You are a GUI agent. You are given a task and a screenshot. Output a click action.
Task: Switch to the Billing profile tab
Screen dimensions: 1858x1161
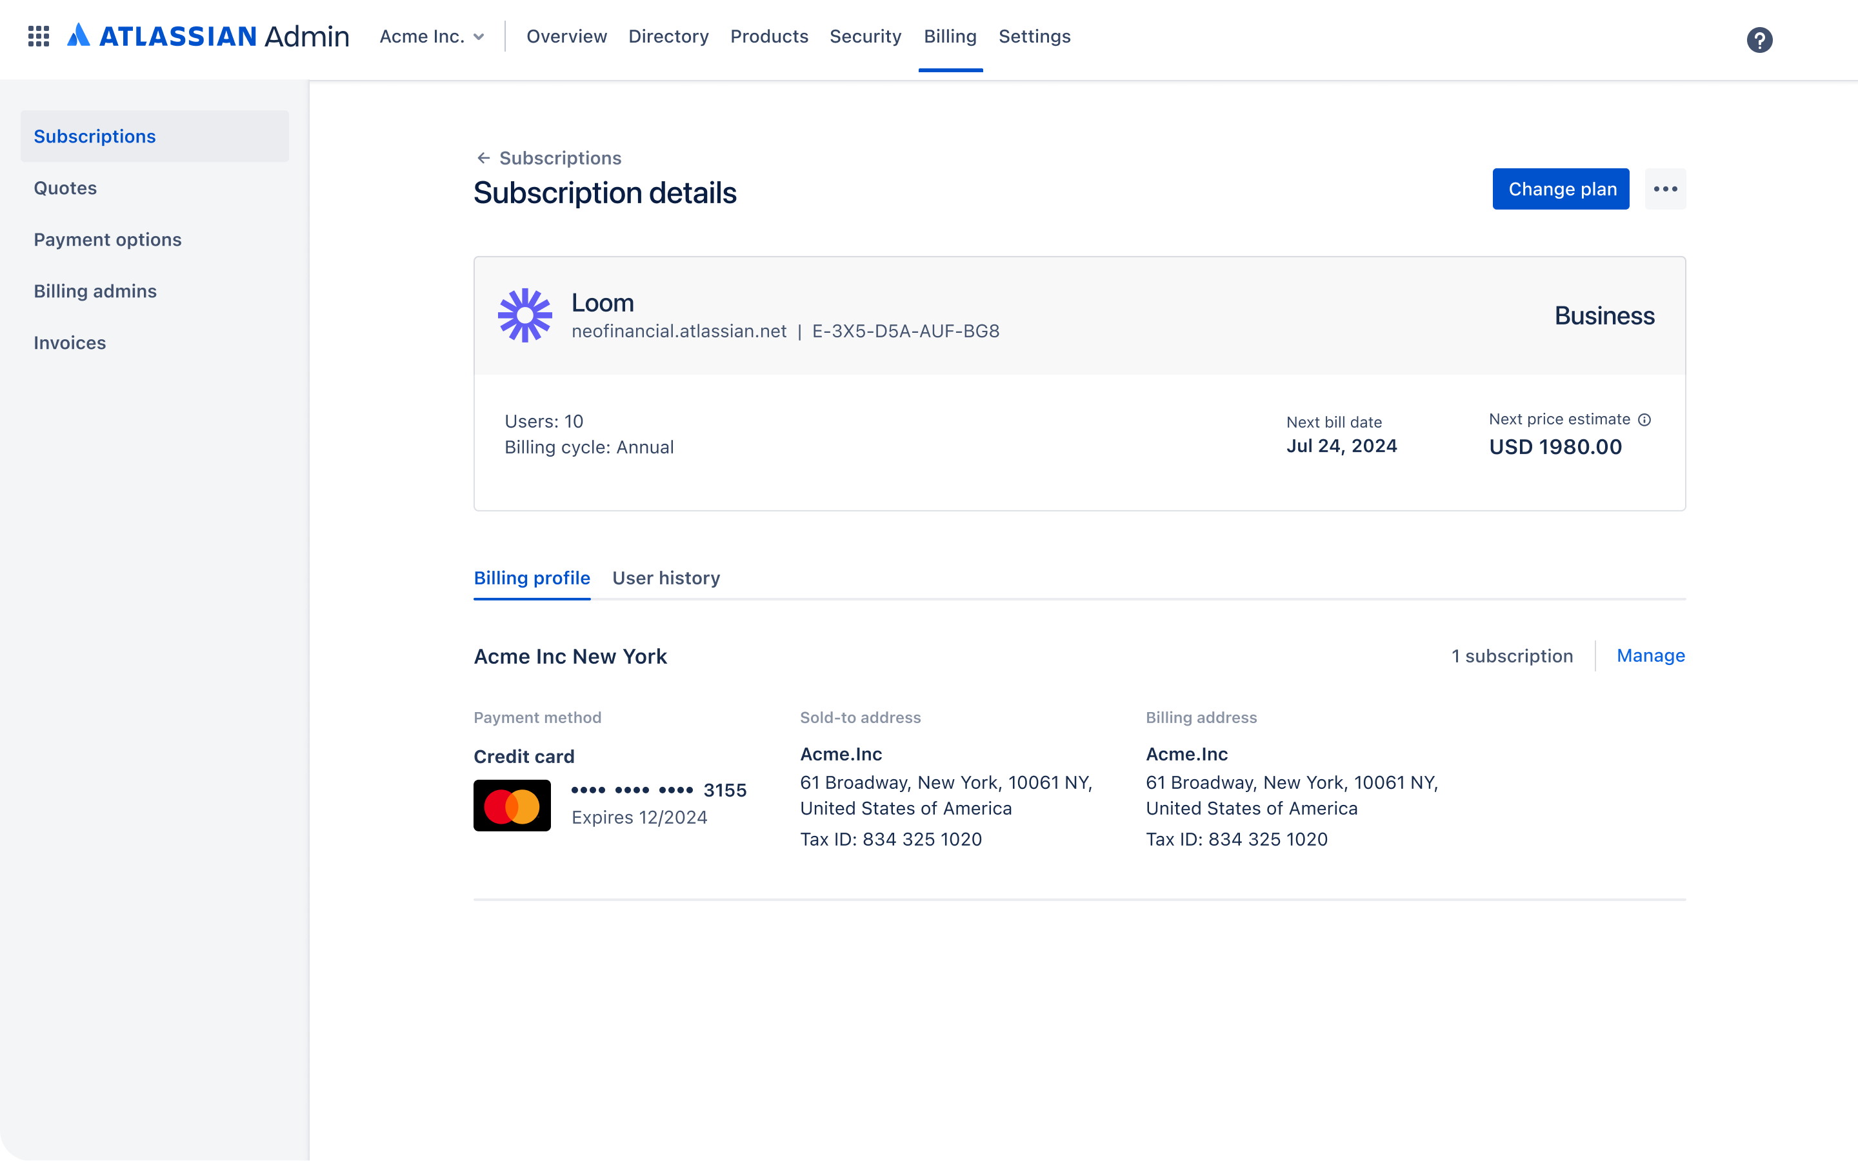(532, 578)
